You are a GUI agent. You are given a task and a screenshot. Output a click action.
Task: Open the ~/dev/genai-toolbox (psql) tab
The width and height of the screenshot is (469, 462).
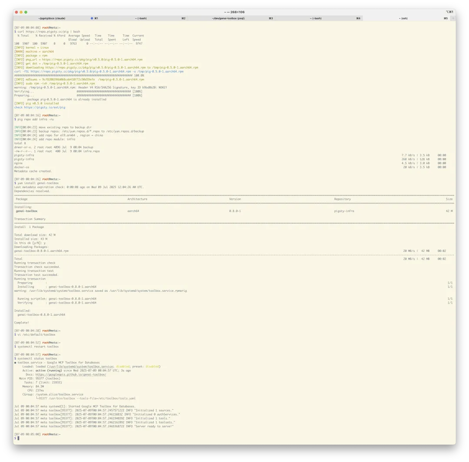[x=228, y=18]
